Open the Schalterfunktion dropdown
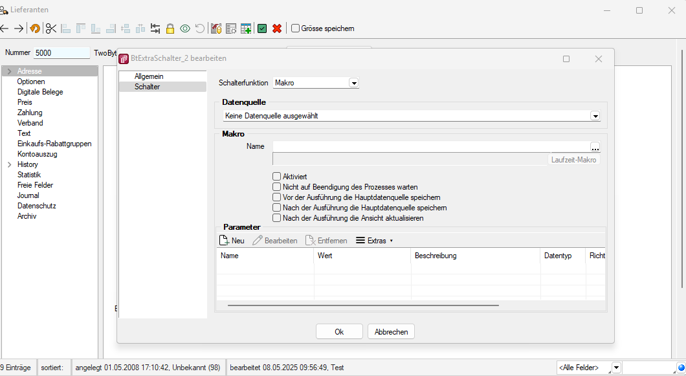Image resolution: width=686 pixels, height=376 pixels. click(x=353, y=83)
